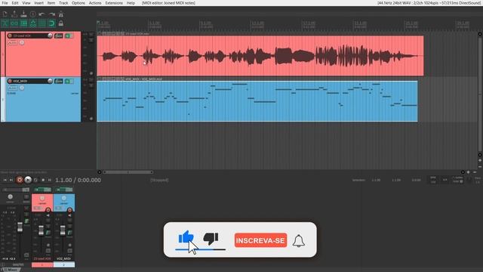
Task: Toggle move envelope points with items
Action: click(x=33, y=23)
